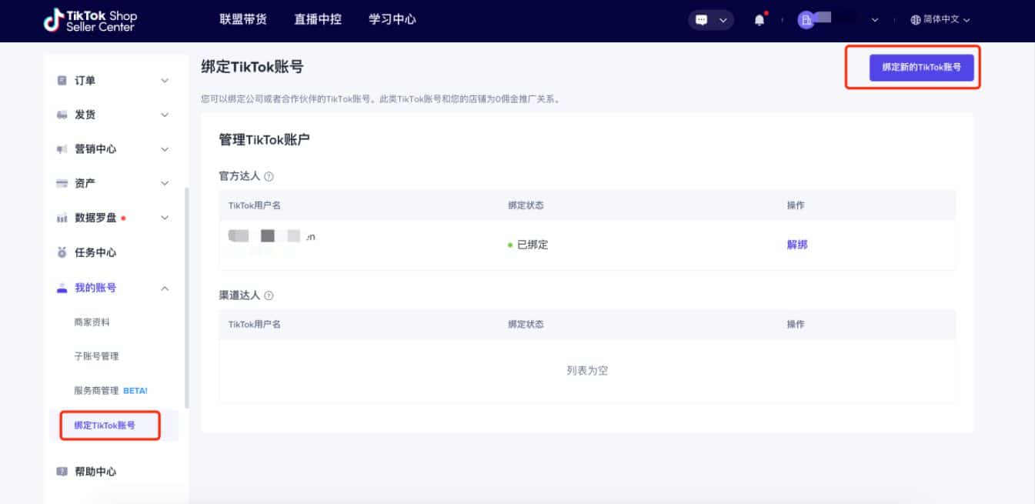Click the 绑定TikTok账号 page title
The height and width of the screenshot is (504, 1035).
(x=252, y=67)
